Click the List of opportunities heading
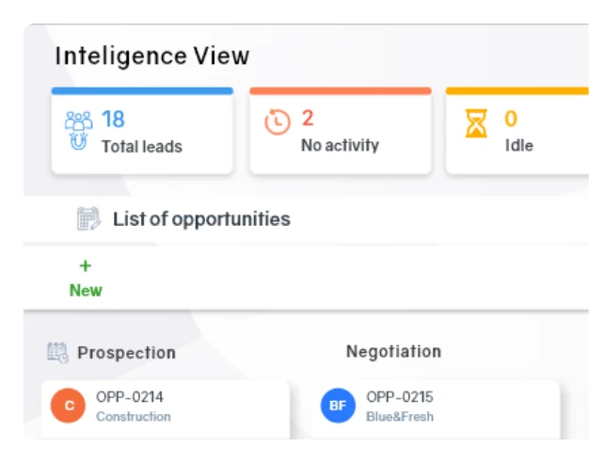 [x=201, y=219]
